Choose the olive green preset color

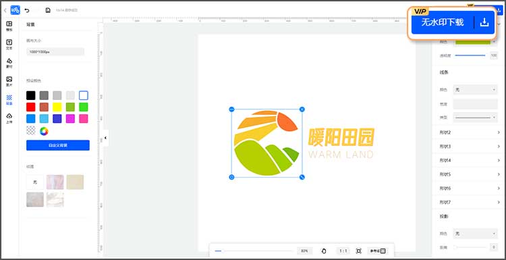(70, 107)
